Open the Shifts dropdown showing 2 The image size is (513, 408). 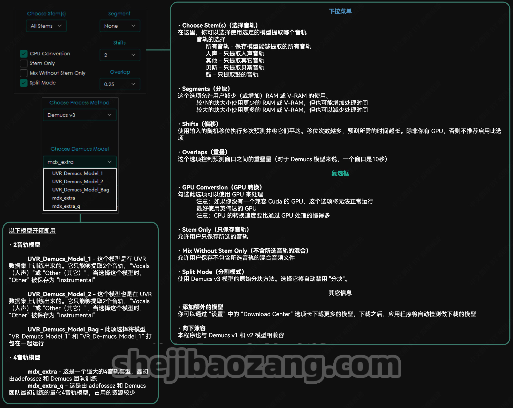click(120, 55)
